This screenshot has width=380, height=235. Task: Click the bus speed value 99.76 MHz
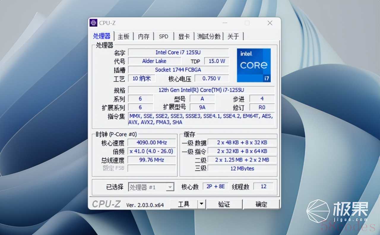[152, 160]
